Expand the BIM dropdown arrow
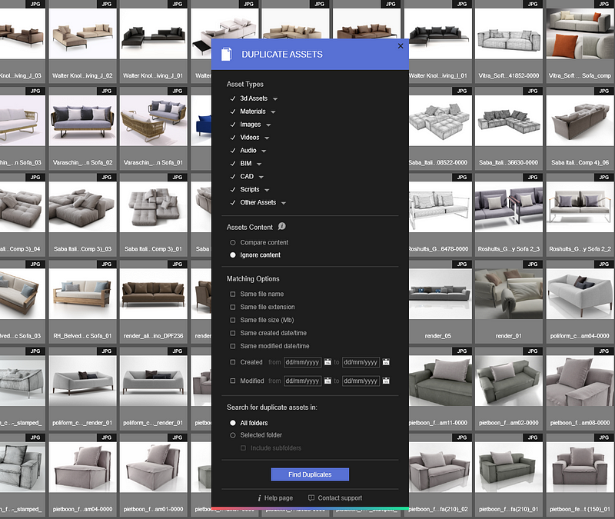615x519 pixels. pyautogui.click(x=259, y=164)
